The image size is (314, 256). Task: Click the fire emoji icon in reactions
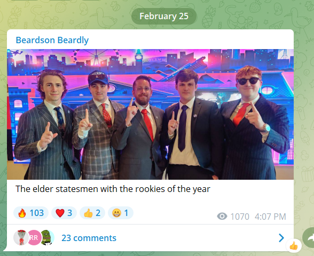(22, 213)
